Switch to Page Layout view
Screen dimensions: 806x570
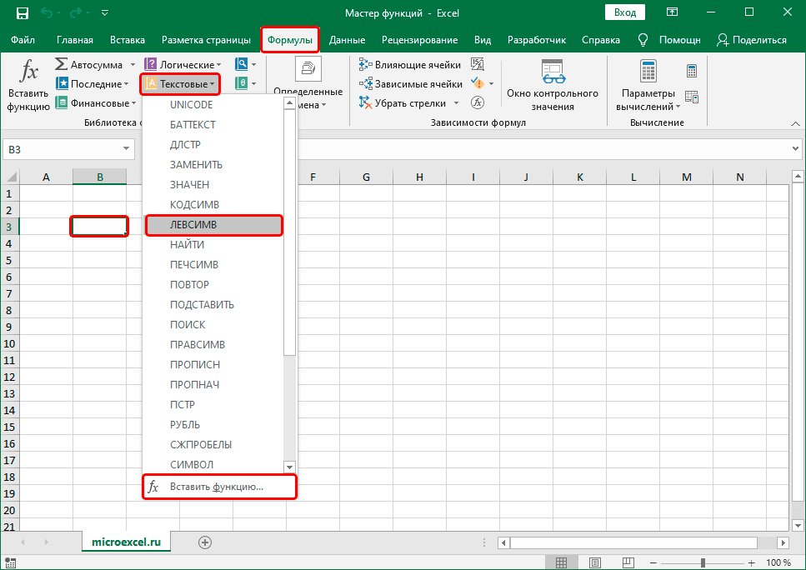595,562
